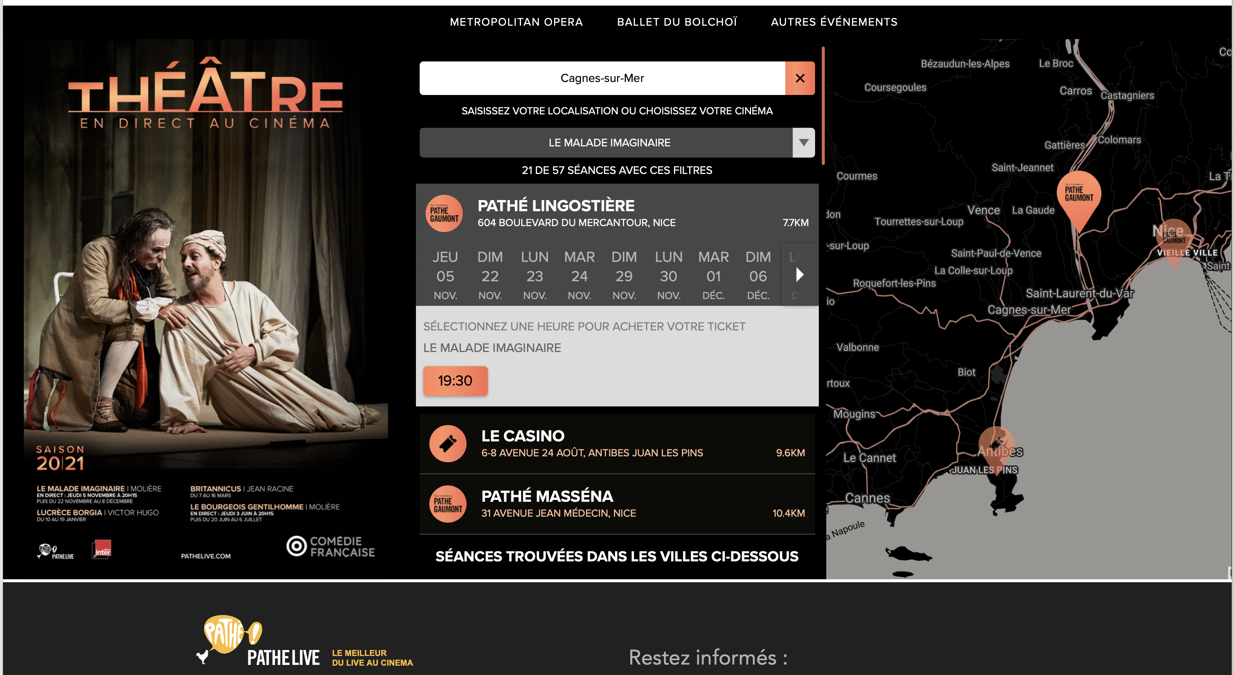Open the Pathé Masséna cinema listing
The image size is (1234, 675).
tap(617, 504)
